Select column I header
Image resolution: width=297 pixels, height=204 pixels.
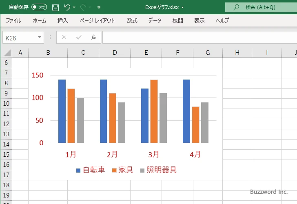point(267,53)
